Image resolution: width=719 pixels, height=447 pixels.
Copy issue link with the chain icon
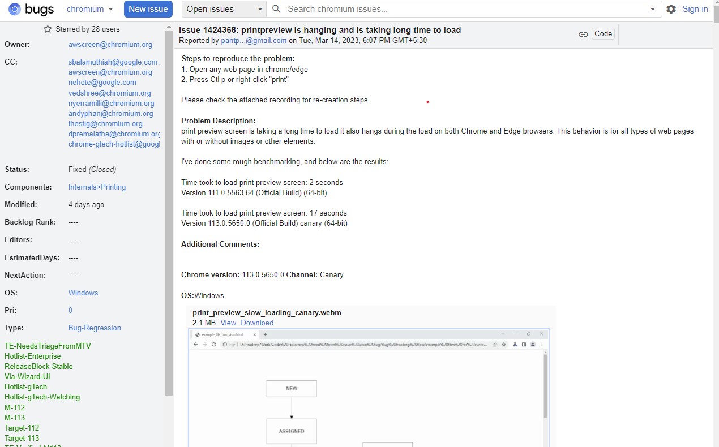tap(583, 34)
